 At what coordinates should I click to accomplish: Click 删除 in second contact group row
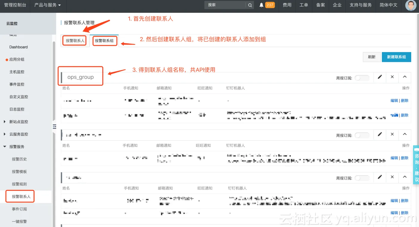[x=405, y=158]
